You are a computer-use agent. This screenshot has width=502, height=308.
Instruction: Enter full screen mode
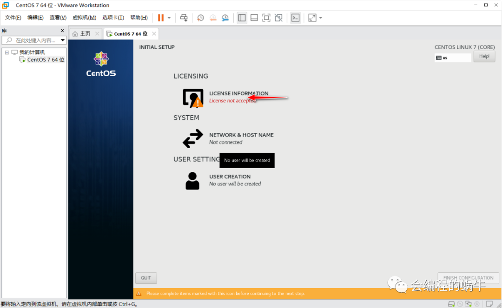tap(266, 18)
